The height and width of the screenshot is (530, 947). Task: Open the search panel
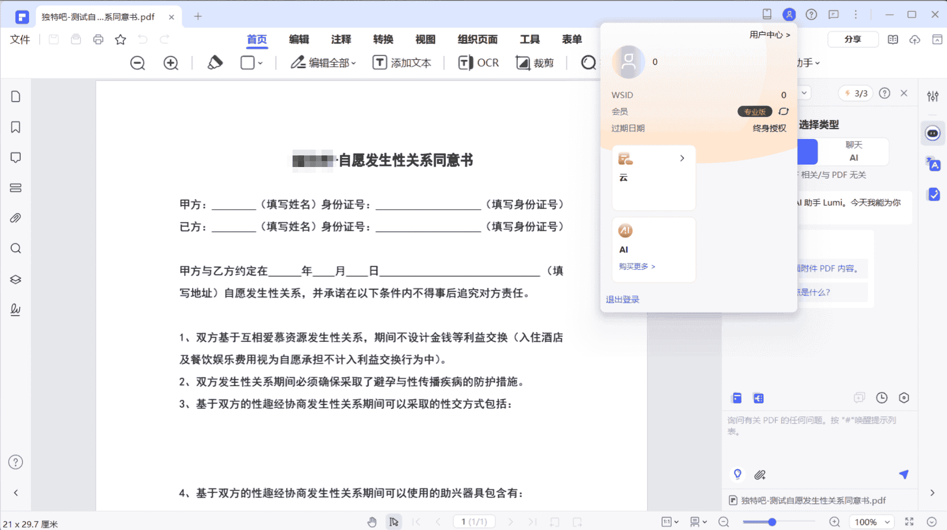coord(15,248)
